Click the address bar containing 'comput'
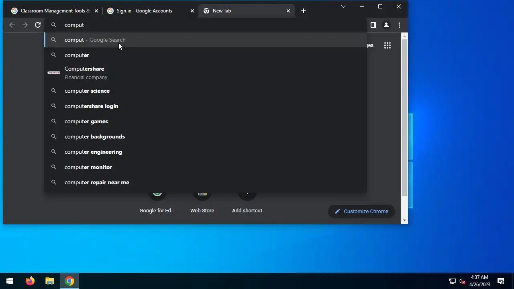 coord(205,25)
